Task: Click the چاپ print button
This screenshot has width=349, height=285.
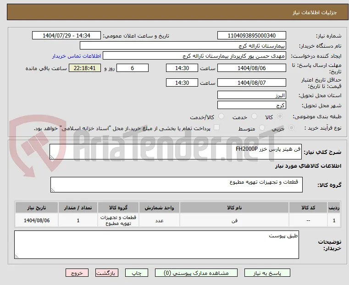Action: [x=137, y=273]
